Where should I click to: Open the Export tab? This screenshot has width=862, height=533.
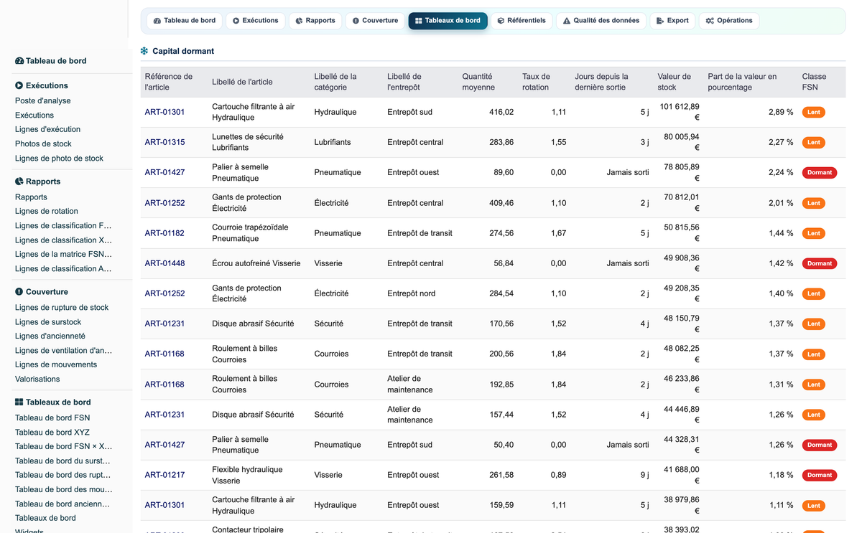(x=672, y=21)
